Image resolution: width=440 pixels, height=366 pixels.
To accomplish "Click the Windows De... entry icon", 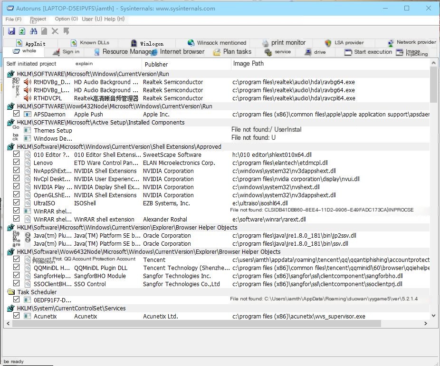I will [27, 138].
